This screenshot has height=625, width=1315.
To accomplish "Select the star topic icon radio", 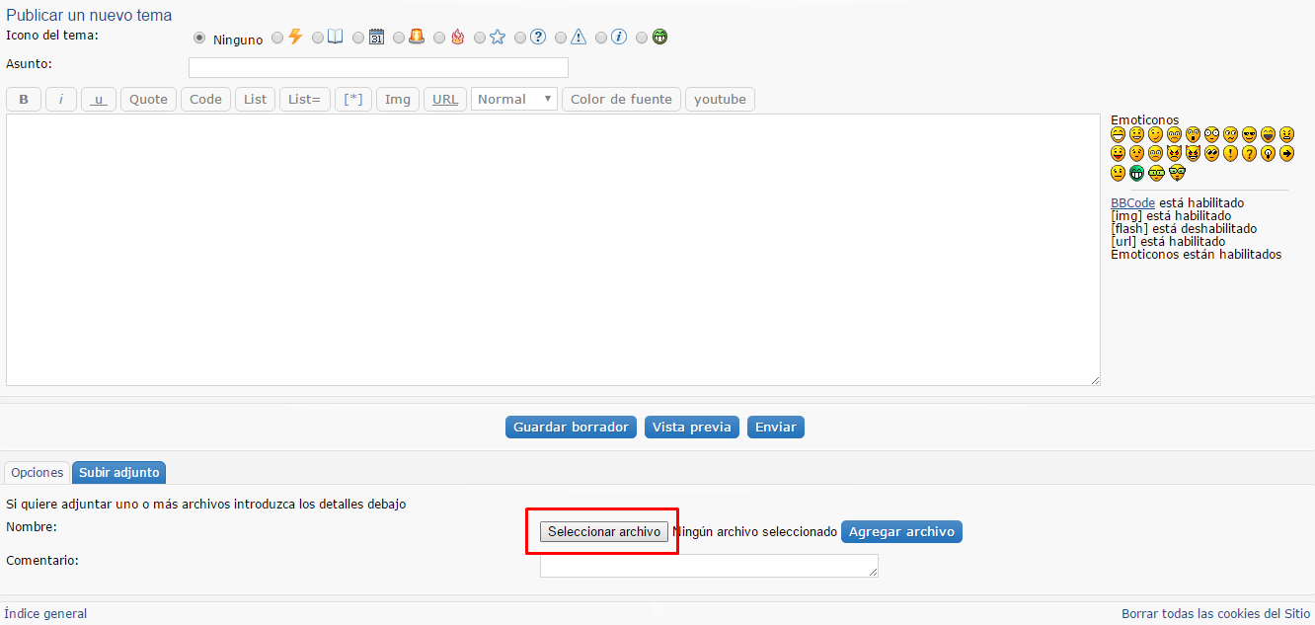I will (x=480, y=38).
